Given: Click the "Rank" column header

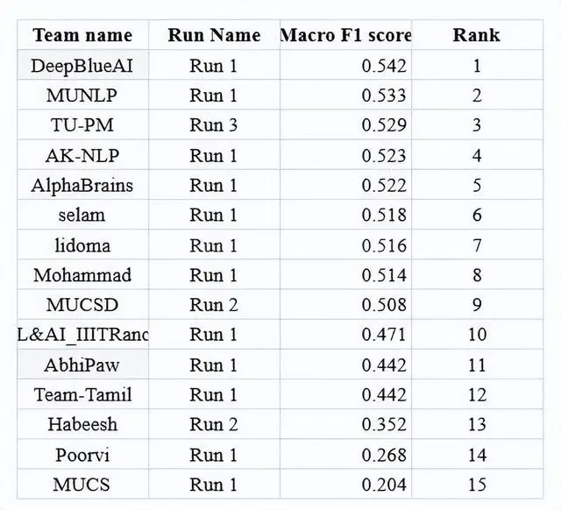Looking at the screenshot, I should pos(477,36).
